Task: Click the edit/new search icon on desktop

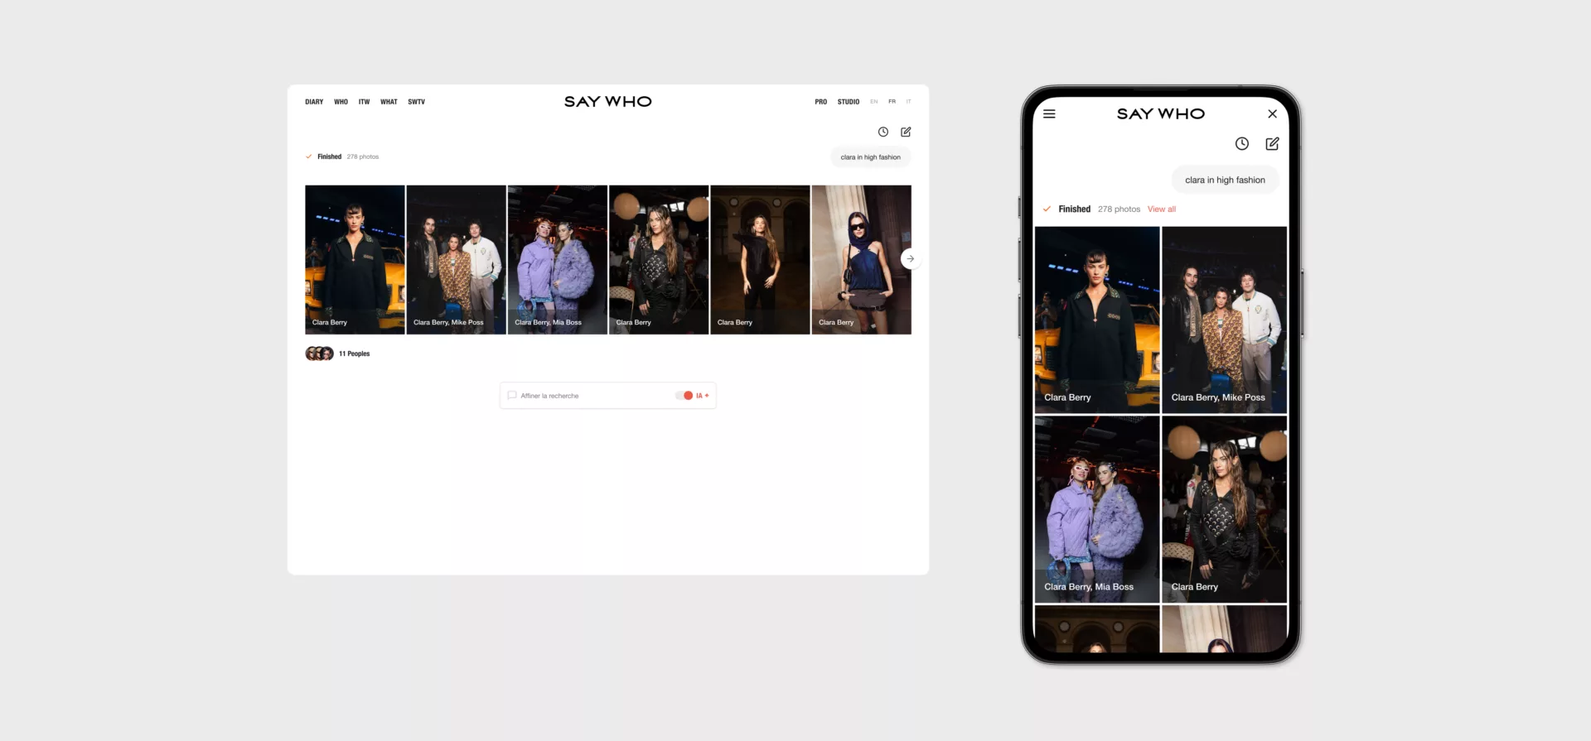Action: coord(906,132)
